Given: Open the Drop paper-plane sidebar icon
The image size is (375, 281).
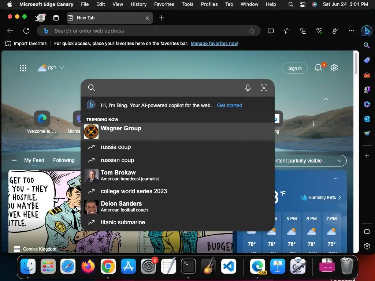Looking at the screenshot, I should pos(367,133).
